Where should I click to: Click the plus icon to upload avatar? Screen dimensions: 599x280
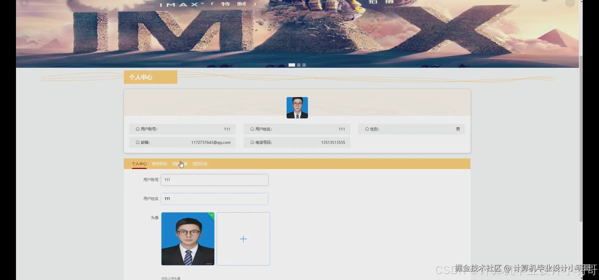pyautogui.click(x=243, y=239)
